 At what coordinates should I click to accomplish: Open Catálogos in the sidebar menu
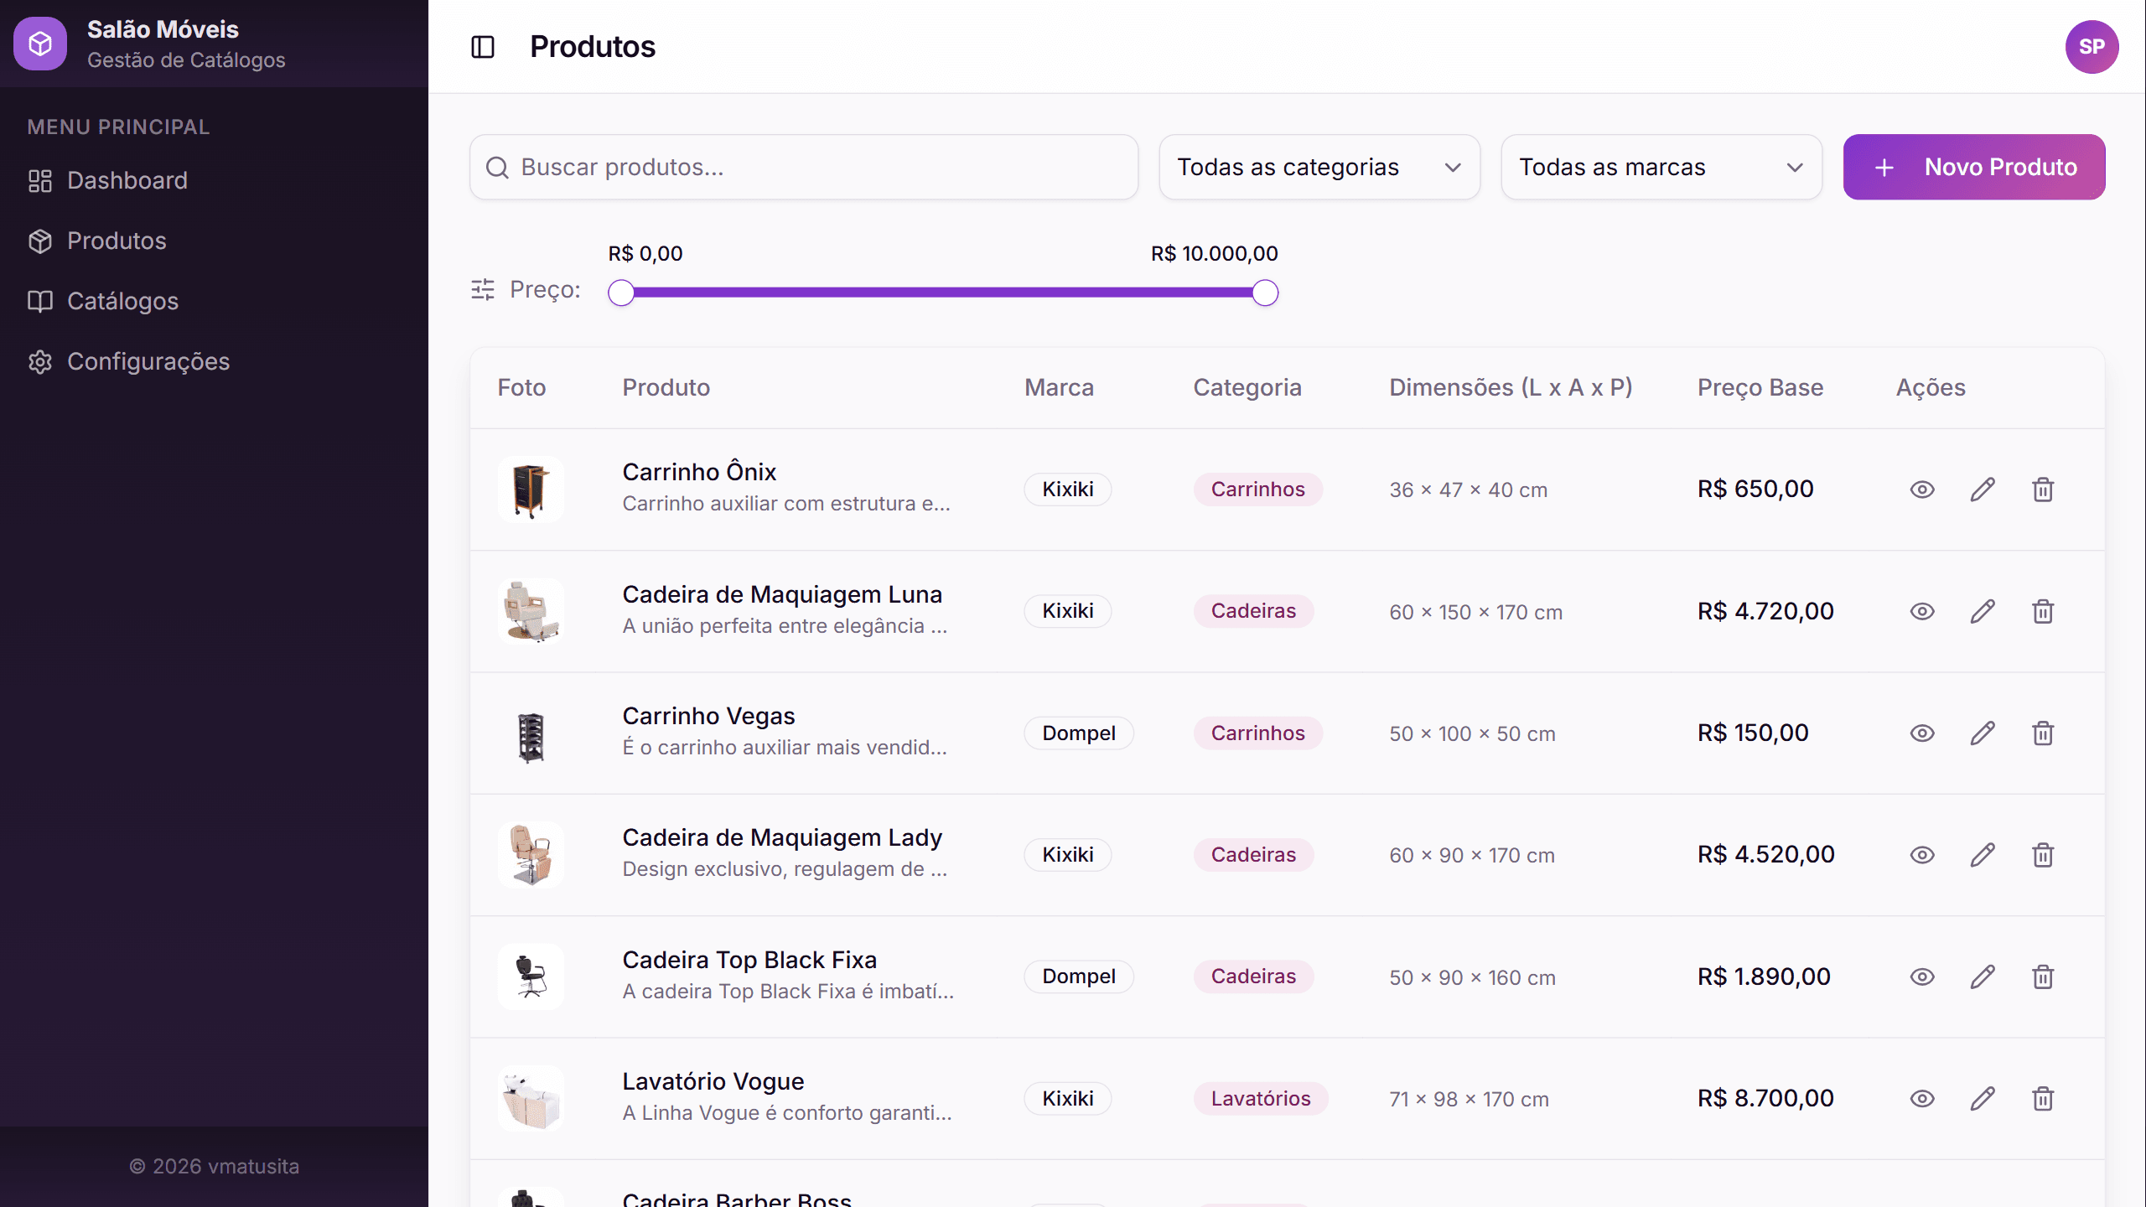coord(214,301)
